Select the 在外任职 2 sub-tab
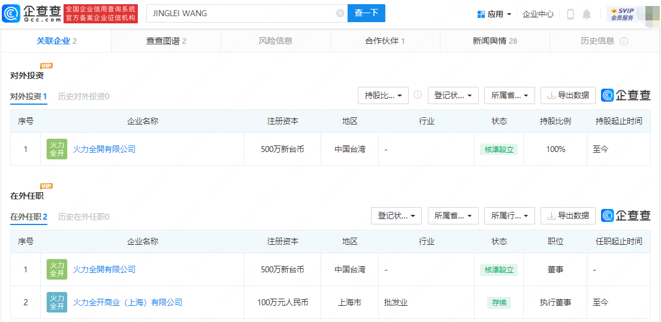This screenshot has height=322, width=661. (28, 216)
